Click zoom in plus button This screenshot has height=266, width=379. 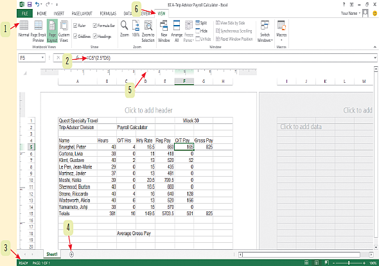(364, 263)
